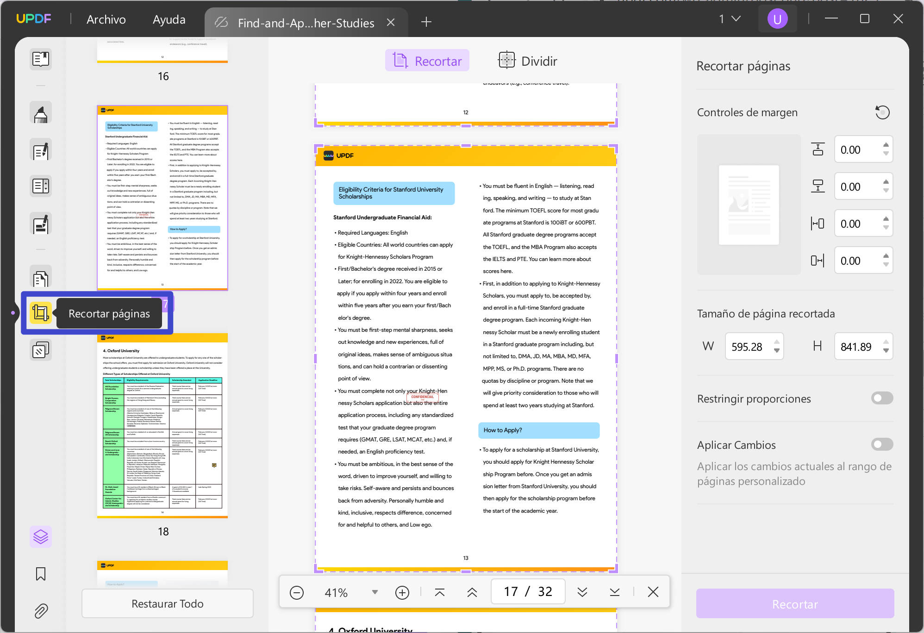Click the bottom margin input field
Image resolution: width=924 pixels, height=633 pixels.
point(863,186)
